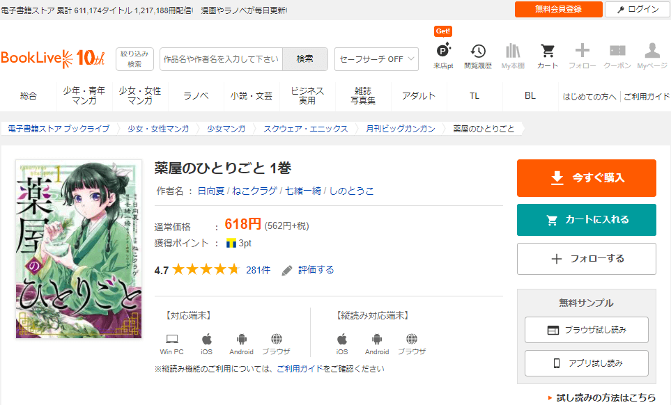This screenshot has height=405, width=671.
Task: Click the BookLive 10th logo
Action: click(53, 58)
